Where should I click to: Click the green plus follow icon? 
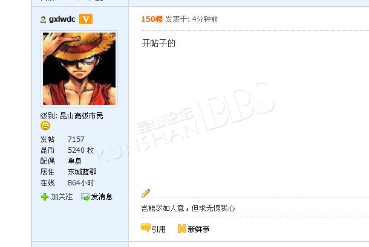(45, 197)
